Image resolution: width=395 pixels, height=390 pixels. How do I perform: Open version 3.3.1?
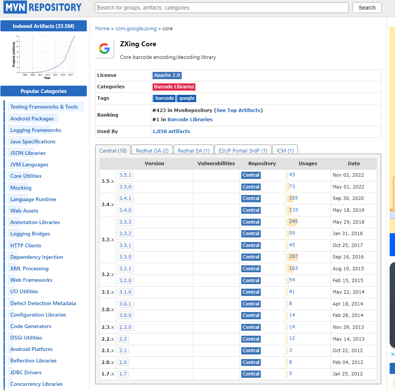(x=125, y=245)
